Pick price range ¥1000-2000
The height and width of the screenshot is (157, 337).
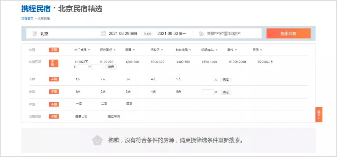[237, 62]
